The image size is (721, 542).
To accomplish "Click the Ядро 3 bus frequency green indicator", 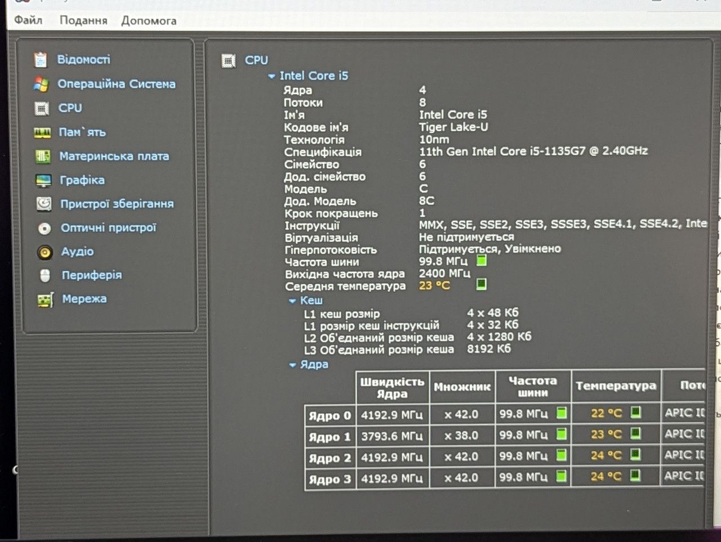I will (561, 476).
